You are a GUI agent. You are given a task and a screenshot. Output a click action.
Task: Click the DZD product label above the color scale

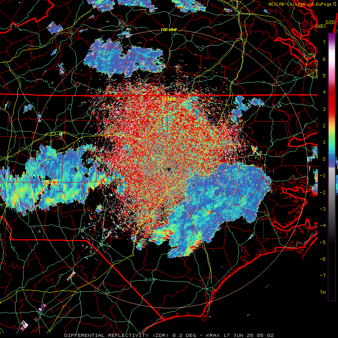(330, 23)
